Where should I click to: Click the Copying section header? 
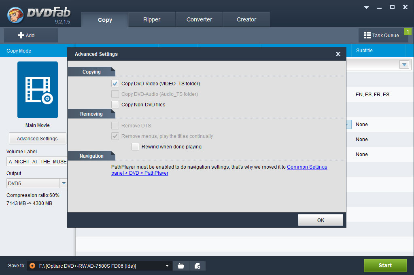tap(91, 72)
